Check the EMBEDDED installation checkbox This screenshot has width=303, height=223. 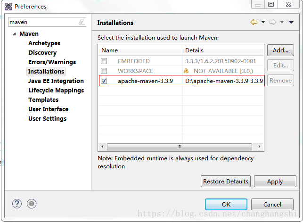coord(104,61)
